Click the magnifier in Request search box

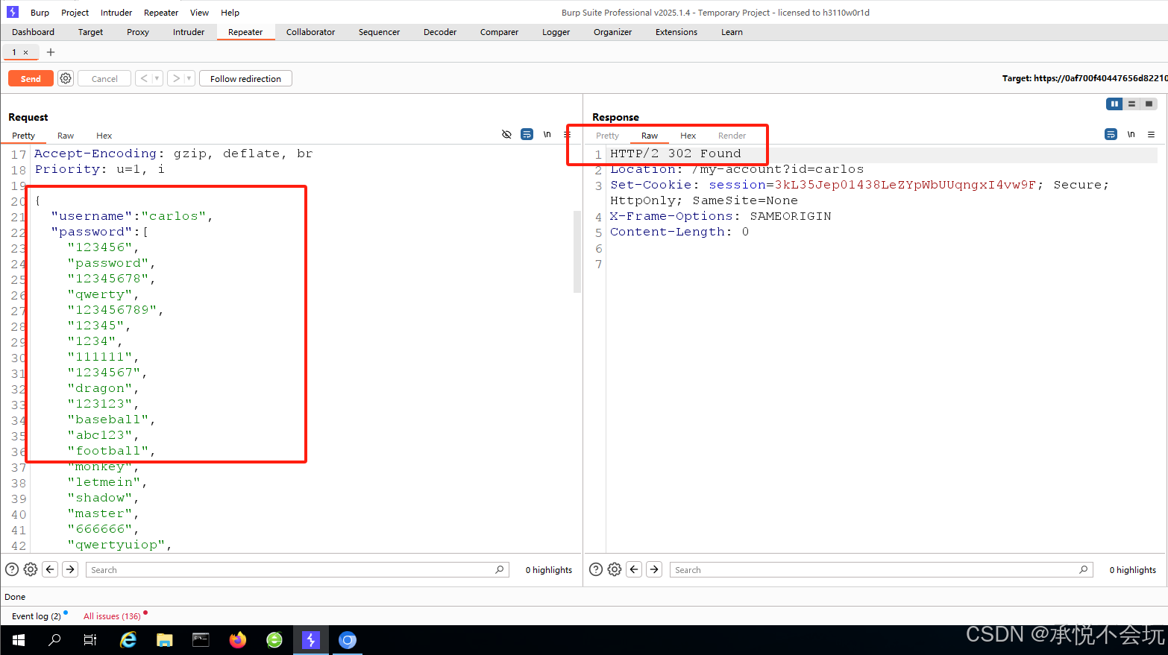point(500,569)
